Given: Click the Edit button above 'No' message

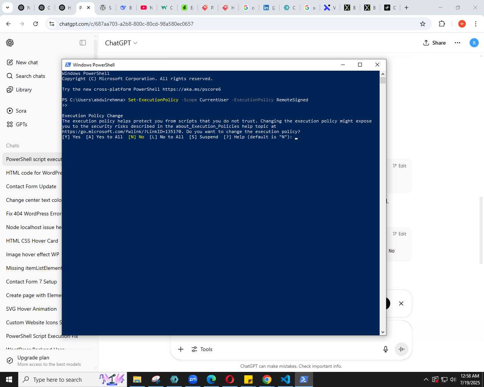Looking at the screenshot, I should [399, 234].
